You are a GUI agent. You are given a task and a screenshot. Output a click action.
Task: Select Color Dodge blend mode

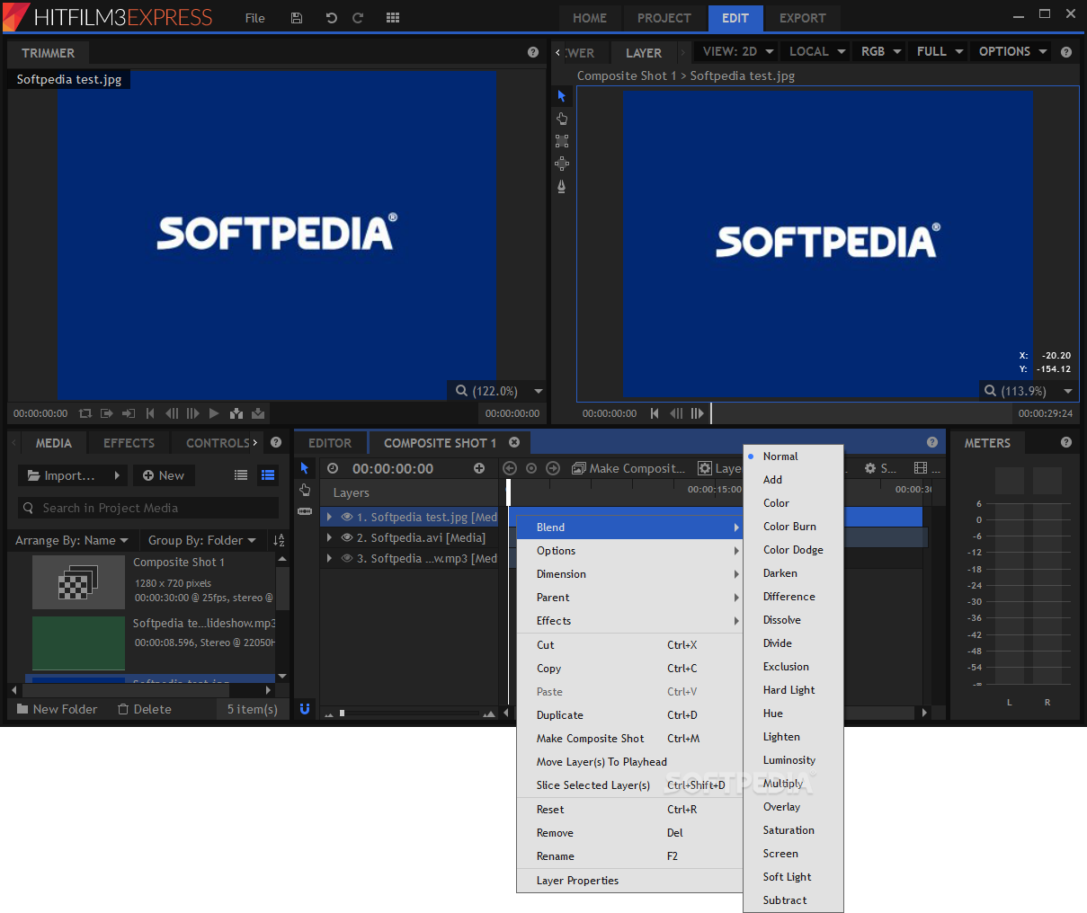[x=793, y=550]
